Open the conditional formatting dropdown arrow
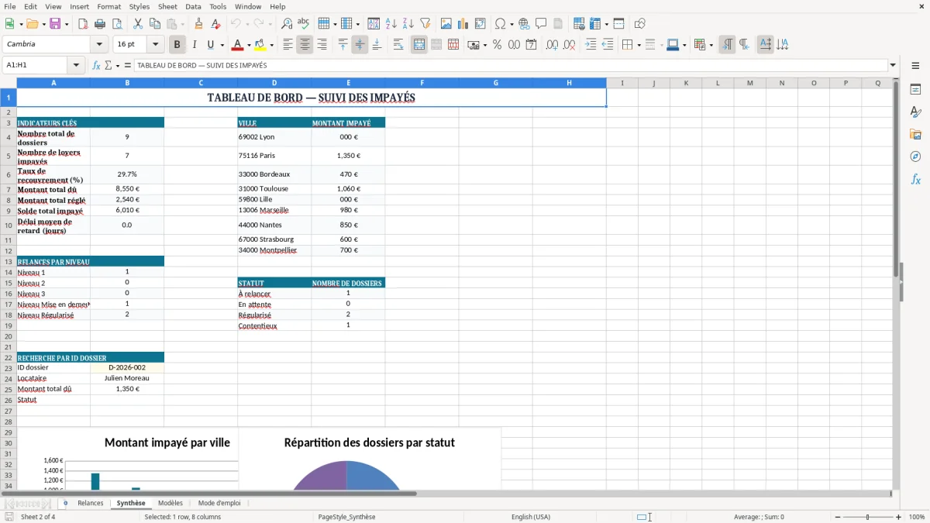This screenshot has width=930, height=523. point(711,45)
